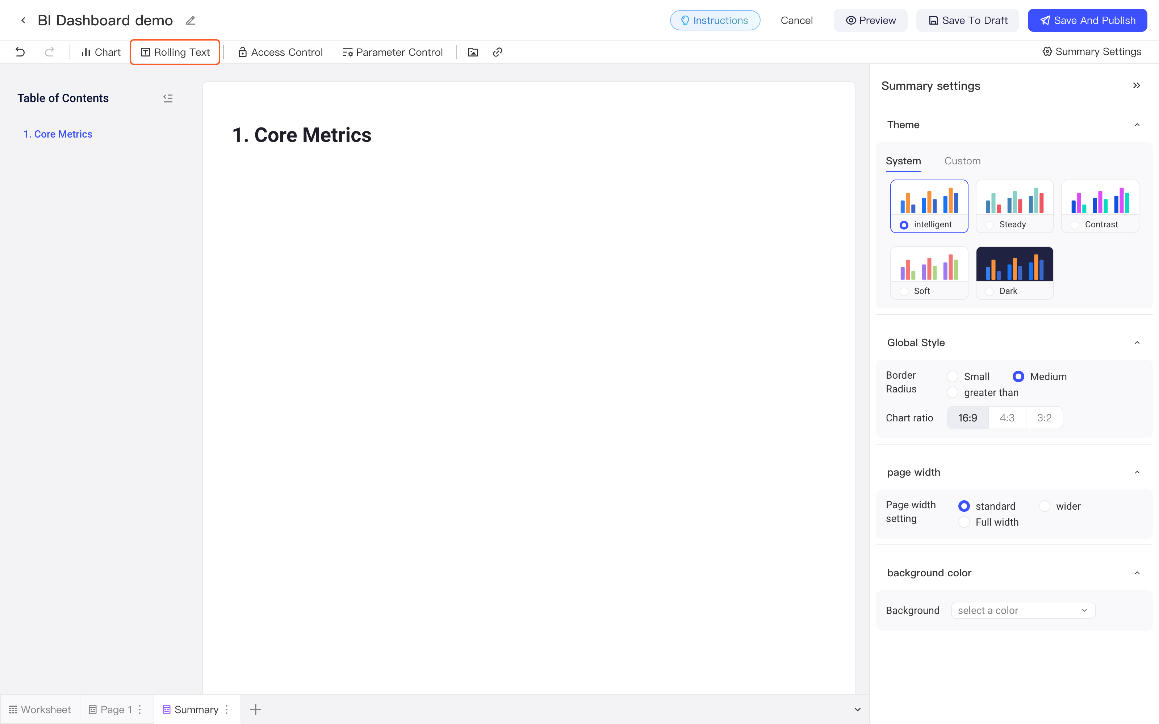The width and height of the screenshot is (1159, 724).
Task: Collapse the background color section
Action: [1137, 573]
